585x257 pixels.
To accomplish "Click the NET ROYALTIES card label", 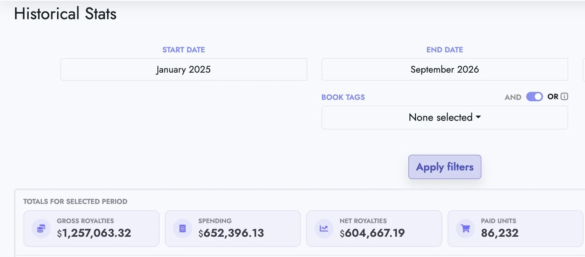I will pyautogui.click(x=363, y=221).
